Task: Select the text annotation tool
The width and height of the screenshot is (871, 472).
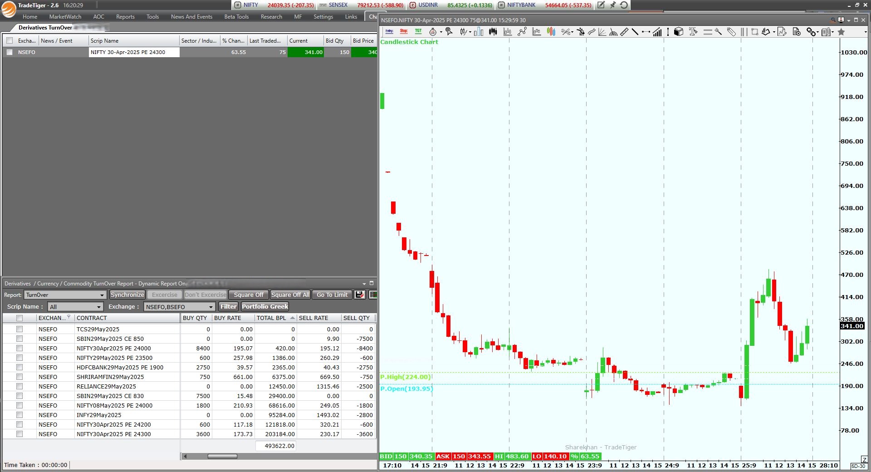Action: coord(693,31)
